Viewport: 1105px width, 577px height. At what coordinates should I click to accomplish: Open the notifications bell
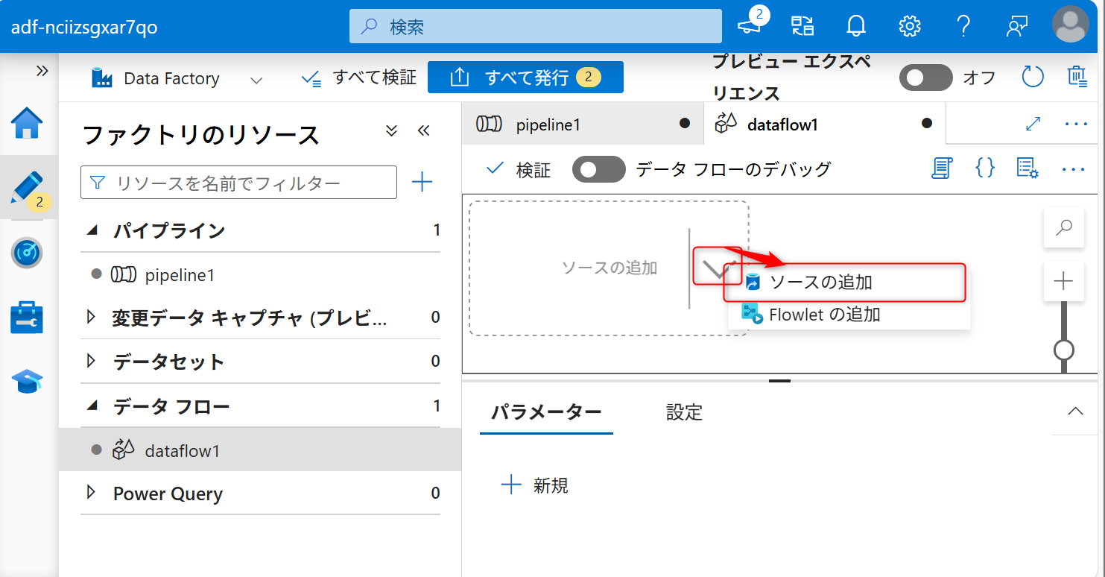[x=855, y=25]
